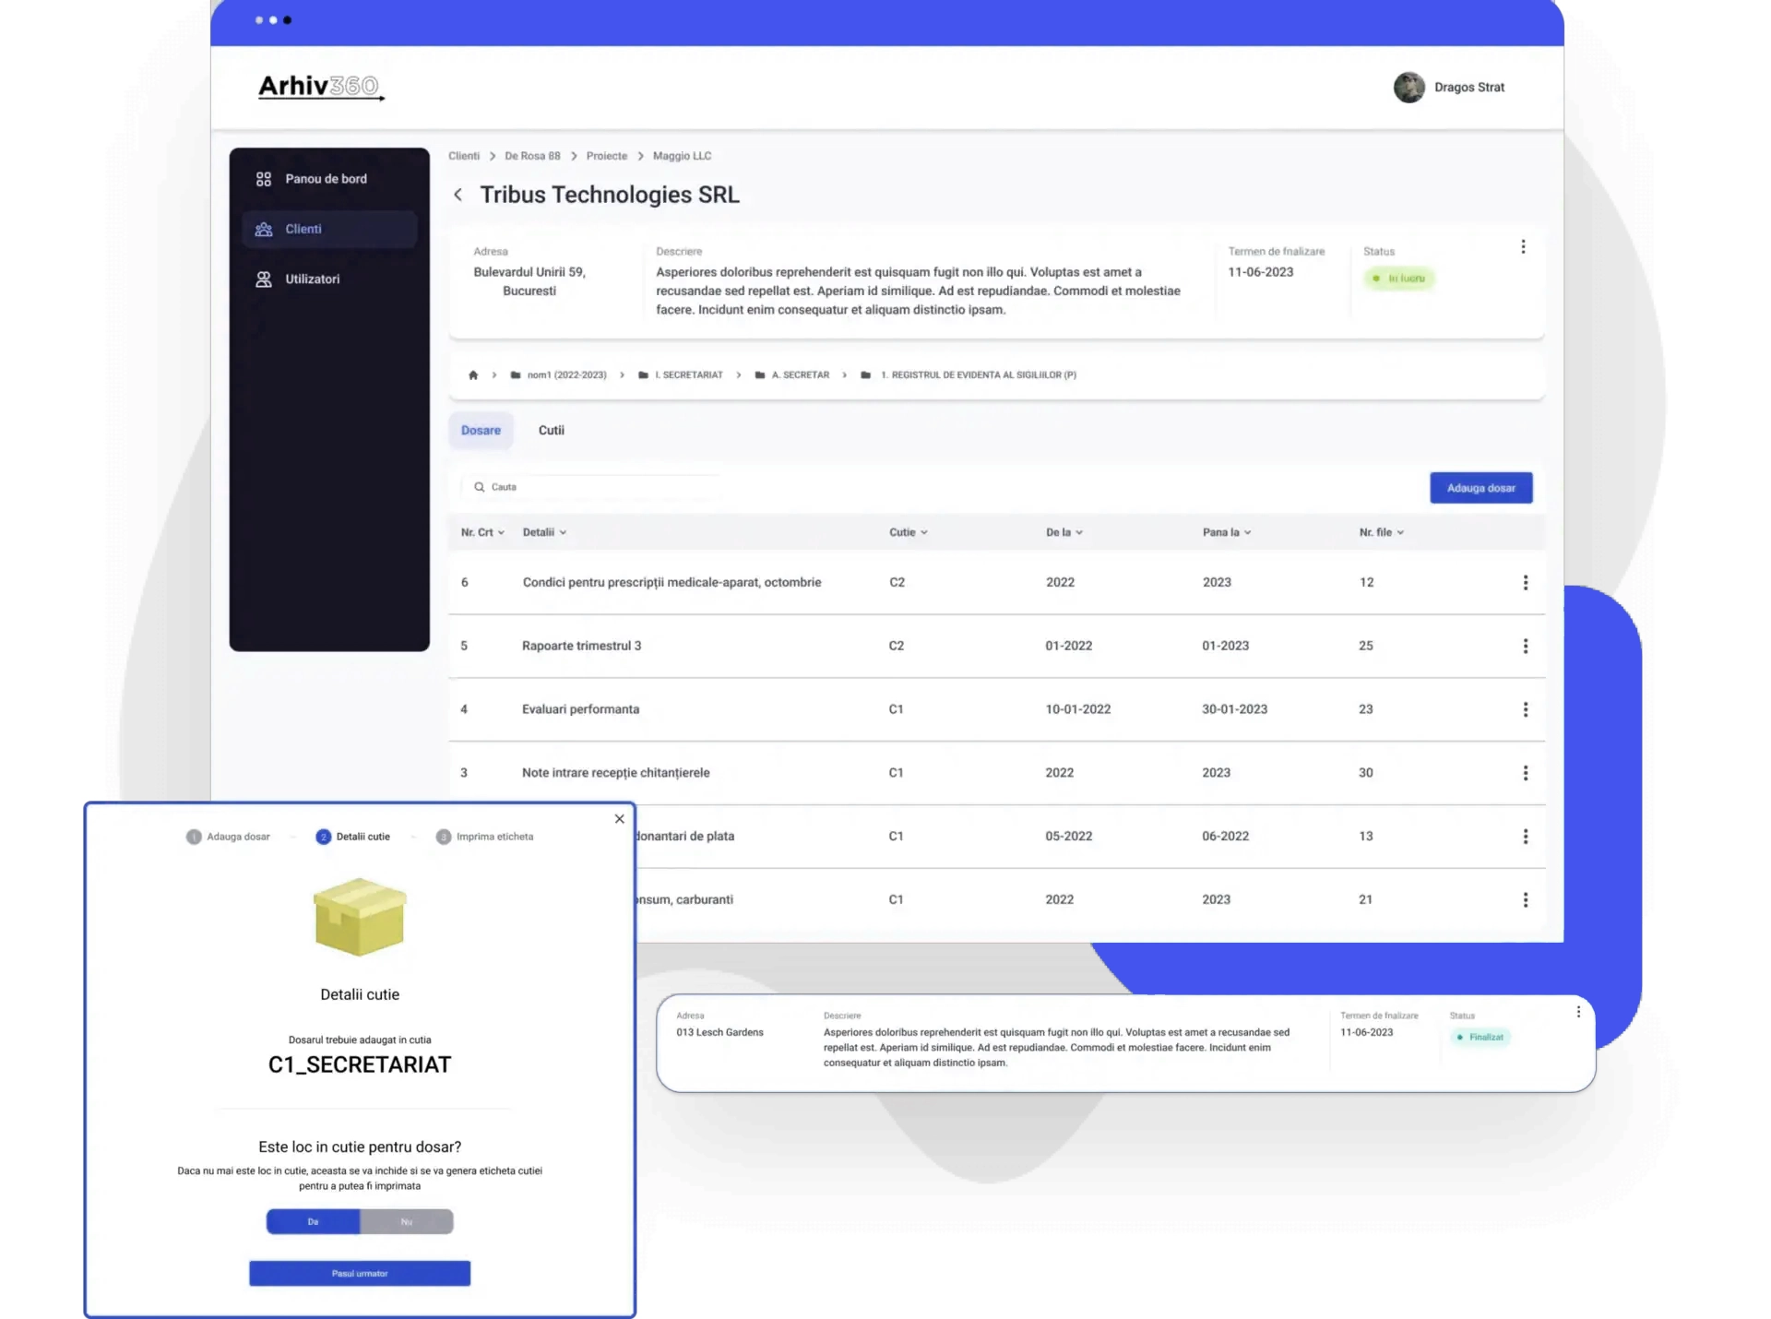Close the Detalii cutie dialog
This screenshot has width=1771, height=1319.
click(x=620, y=819)
